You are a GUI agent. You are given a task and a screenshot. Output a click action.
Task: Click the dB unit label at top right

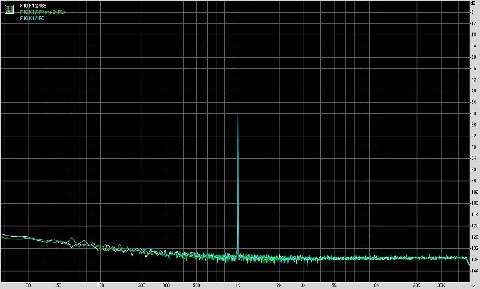coord(474,4)
